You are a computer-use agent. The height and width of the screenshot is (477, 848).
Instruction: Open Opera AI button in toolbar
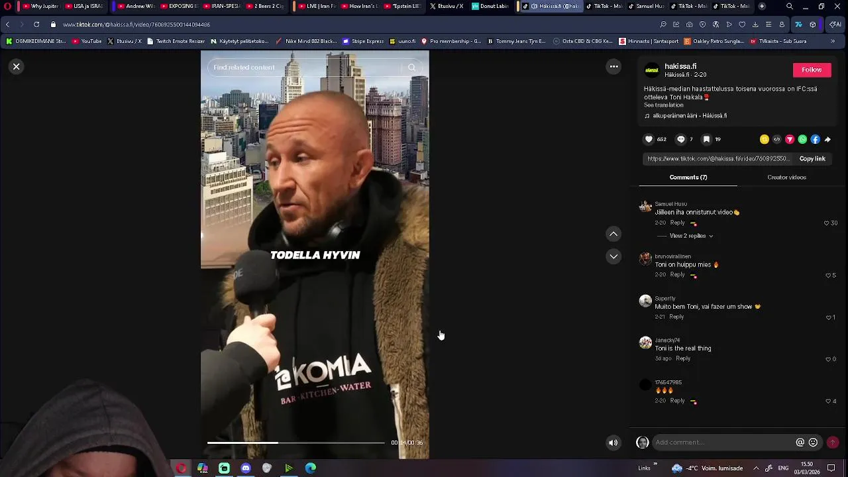tap(835, 25)
